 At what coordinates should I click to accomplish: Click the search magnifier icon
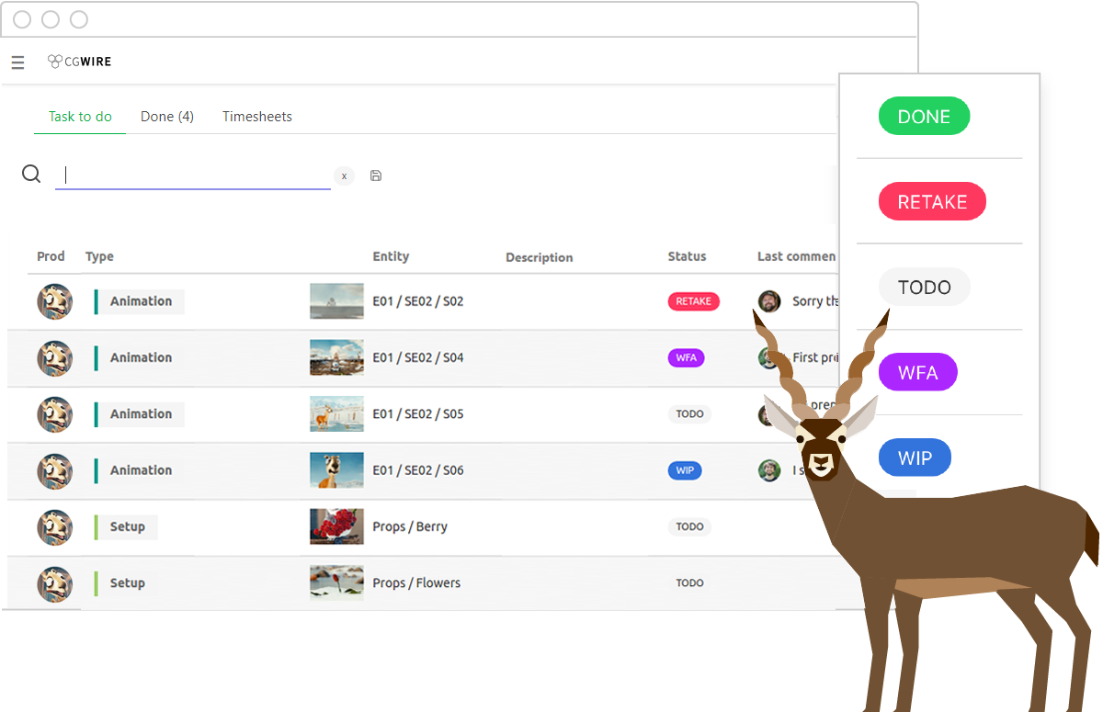tap(31, 175)
